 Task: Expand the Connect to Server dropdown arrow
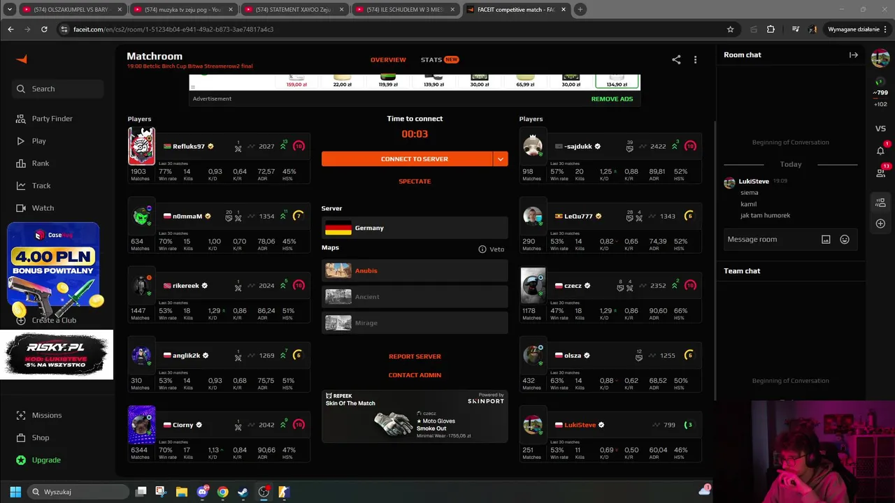pyautogui.click(x=500, y=159)
